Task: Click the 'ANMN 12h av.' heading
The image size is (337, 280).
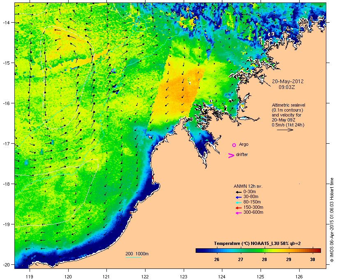Action: (x=248, y=186)
